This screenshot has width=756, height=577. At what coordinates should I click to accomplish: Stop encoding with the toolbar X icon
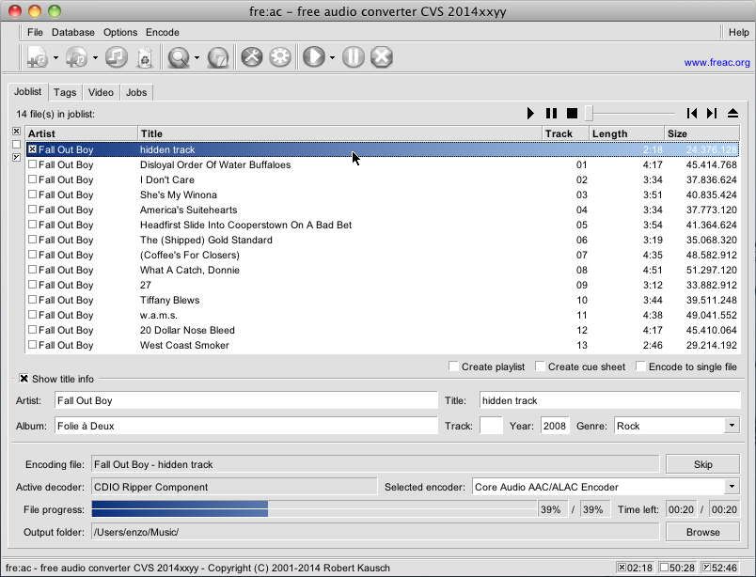coord(382,57)
